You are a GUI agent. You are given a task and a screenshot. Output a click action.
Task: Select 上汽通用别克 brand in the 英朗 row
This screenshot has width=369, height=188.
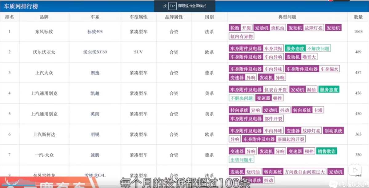coord(44,114)
